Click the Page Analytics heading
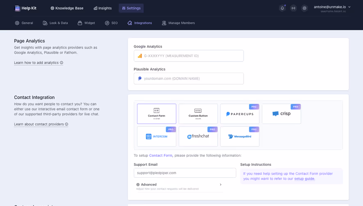The image size is (363, 206). [x=30, y=41]
